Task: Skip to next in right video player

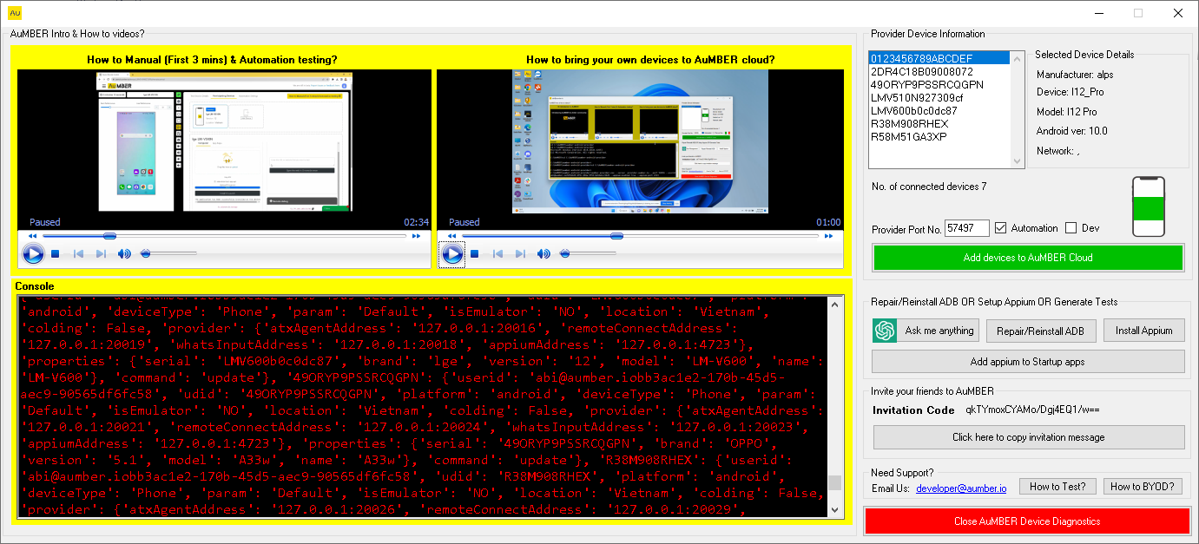Action: tap(520, 254)
